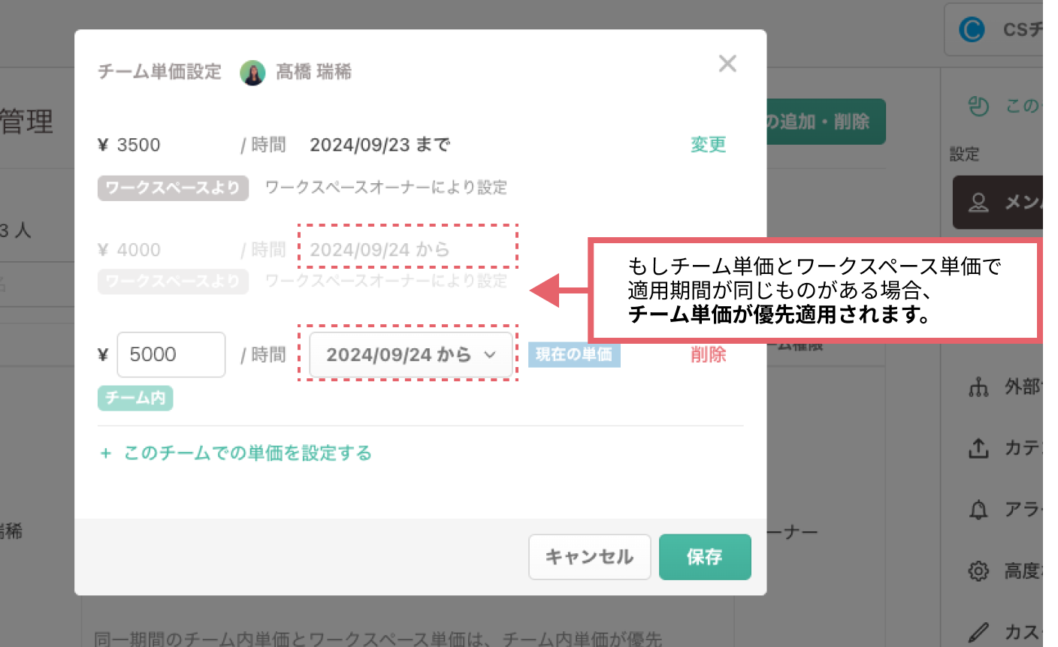
Task: Select the member person icon under 設定
Action: coord(978,202)
